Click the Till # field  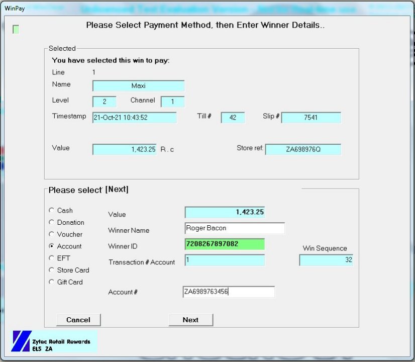click(x=233, y=118)
